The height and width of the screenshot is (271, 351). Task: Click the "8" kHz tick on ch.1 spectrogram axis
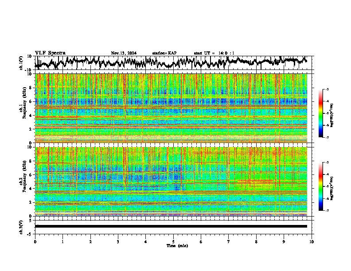(31, 88)
